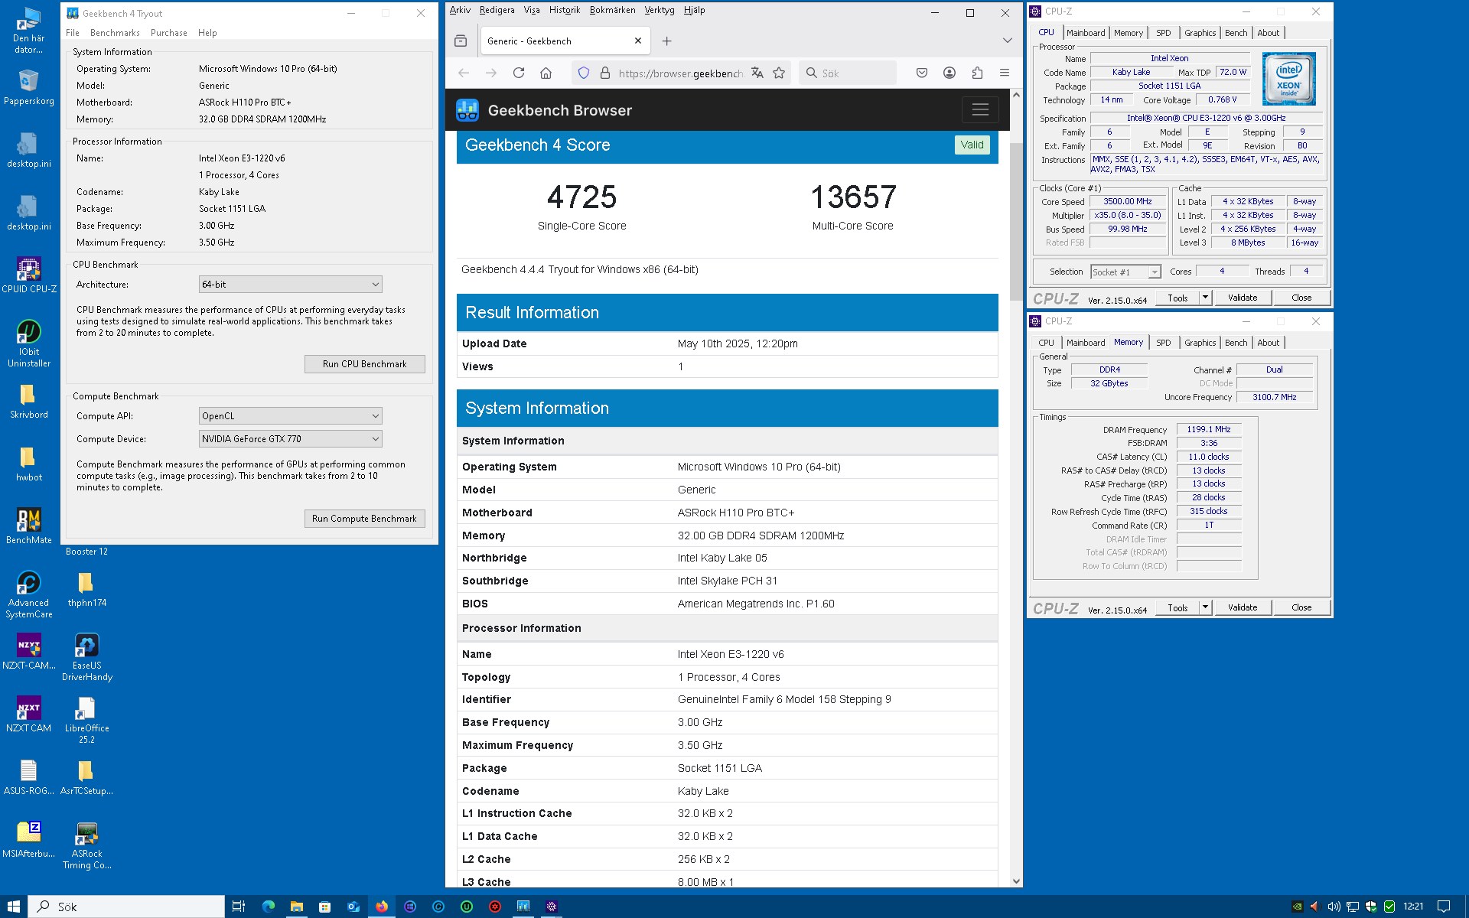Select LibreOffice 25.2 desktop icon
The width and height of the screenshot is (1469, 918).
pos(87,720)
